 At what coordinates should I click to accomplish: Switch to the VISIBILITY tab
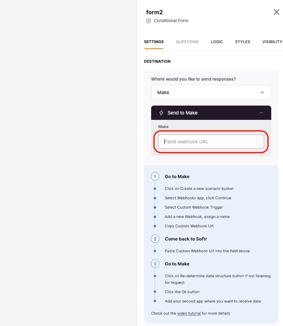[x=272, y=42]
